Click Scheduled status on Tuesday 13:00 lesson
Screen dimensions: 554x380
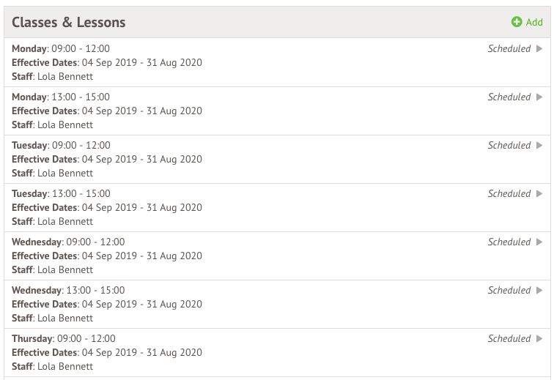pos(509,194)
